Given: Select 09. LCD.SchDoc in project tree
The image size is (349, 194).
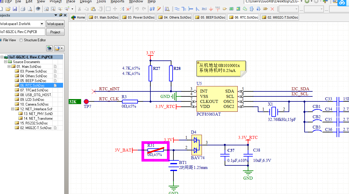Looking at the screenshot, I should (32, 100).
